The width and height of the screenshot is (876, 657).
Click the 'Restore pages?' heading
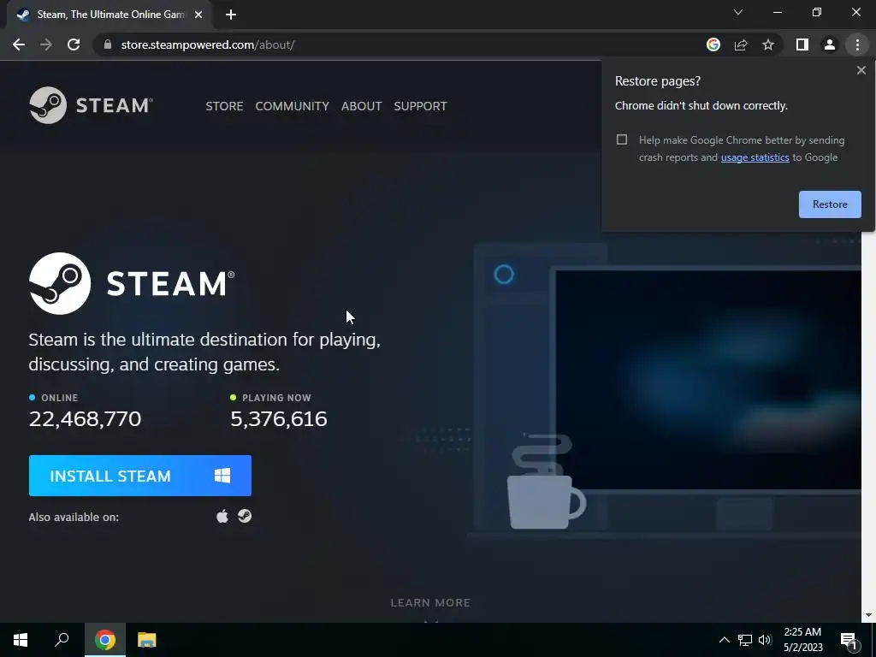pos(658,81)
